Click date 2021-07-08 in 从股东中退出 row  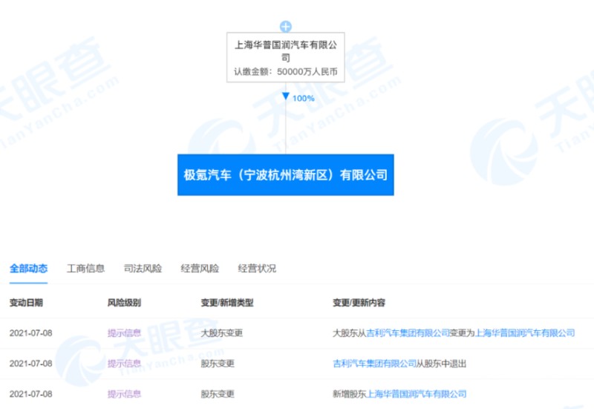tap(30, 364)
